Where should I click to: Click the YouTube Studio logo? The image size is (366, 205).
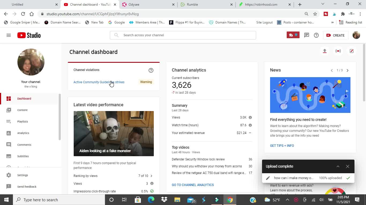[29, 35]
